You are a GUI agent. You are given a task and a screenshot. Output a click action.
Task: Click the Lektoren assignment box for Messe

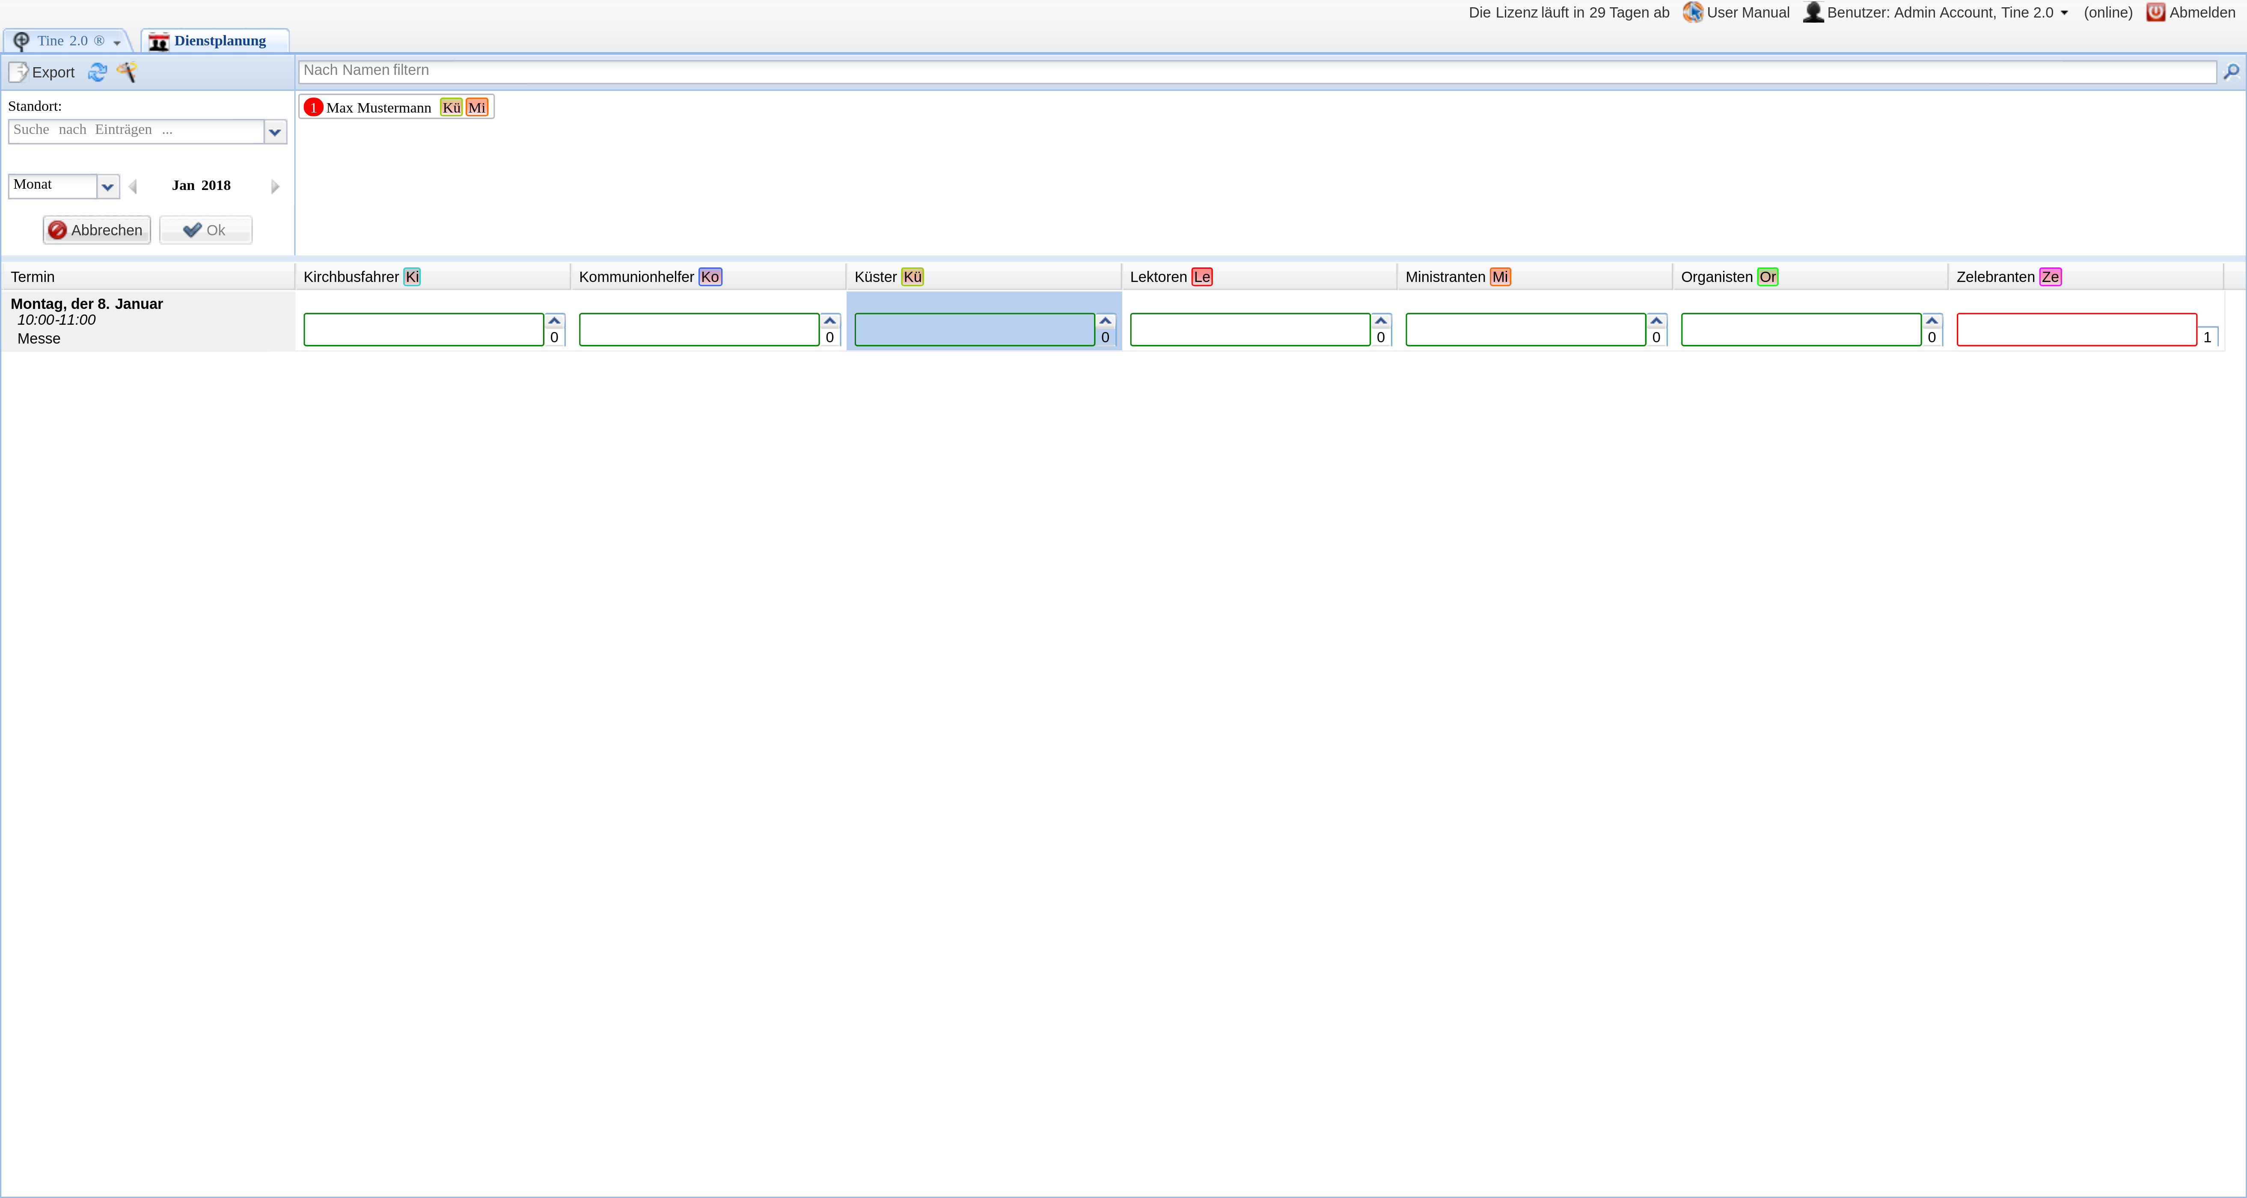pos(1251,329)
